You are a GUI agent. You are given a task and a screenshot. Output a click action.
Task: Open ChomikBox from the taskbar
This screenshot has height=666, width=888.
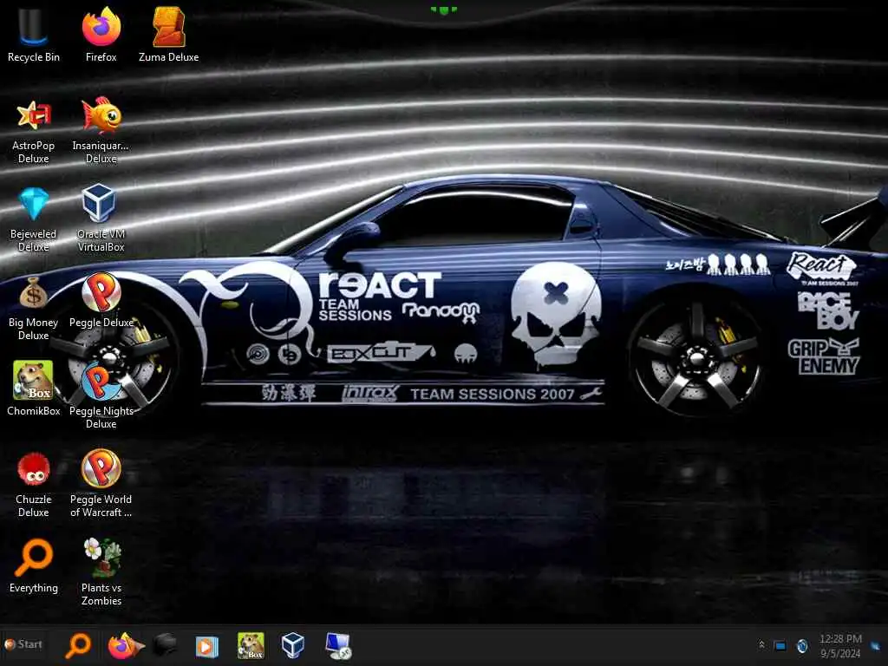(251, 645)
